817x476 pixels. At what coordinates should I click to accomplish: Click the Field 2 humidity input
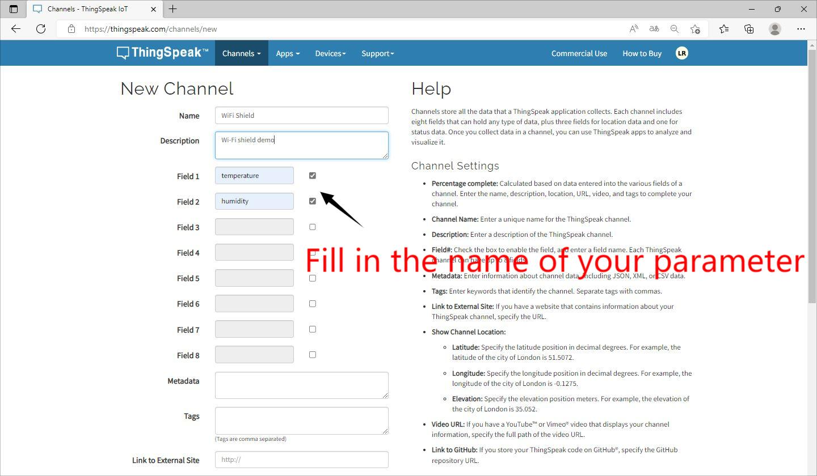pos(254,201)
